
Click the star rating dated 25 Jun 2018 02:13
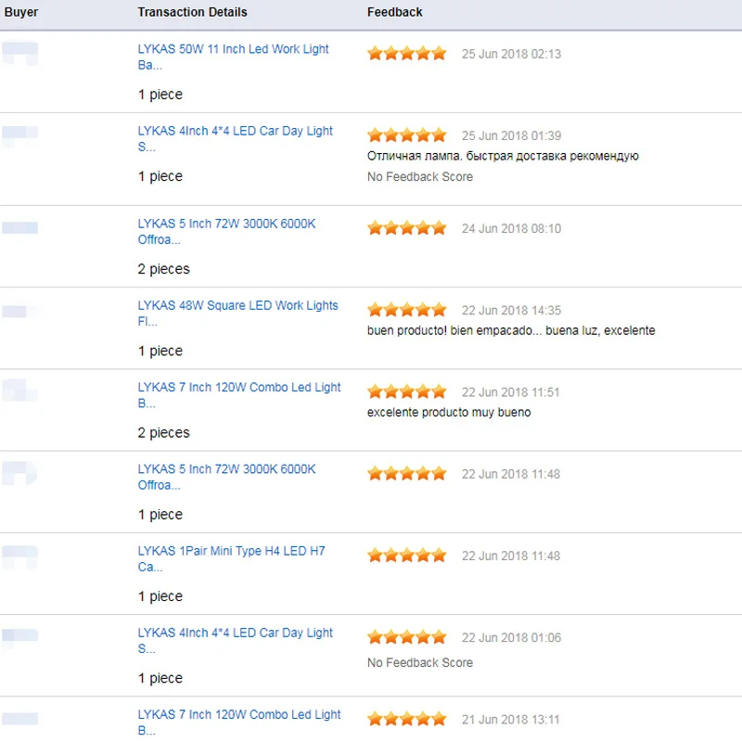click(407, 54)
